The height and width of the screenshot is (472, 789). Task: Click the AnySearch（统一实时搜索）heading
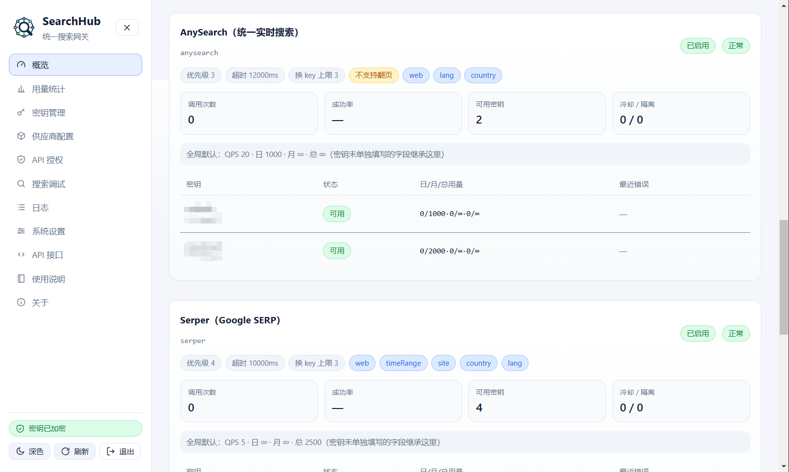[x=240, y=32]
